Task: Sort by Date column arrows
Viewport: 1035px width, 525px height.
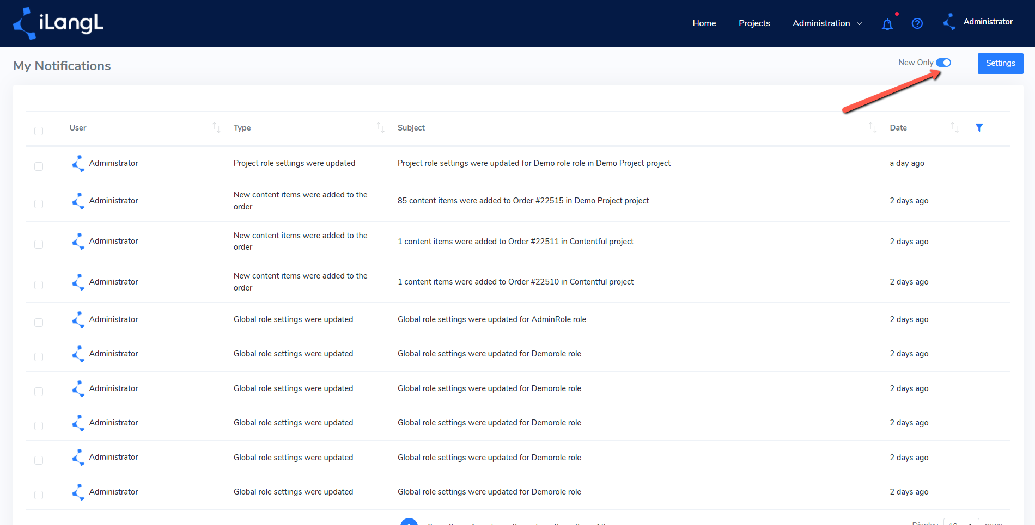Action: pos(954,128)
